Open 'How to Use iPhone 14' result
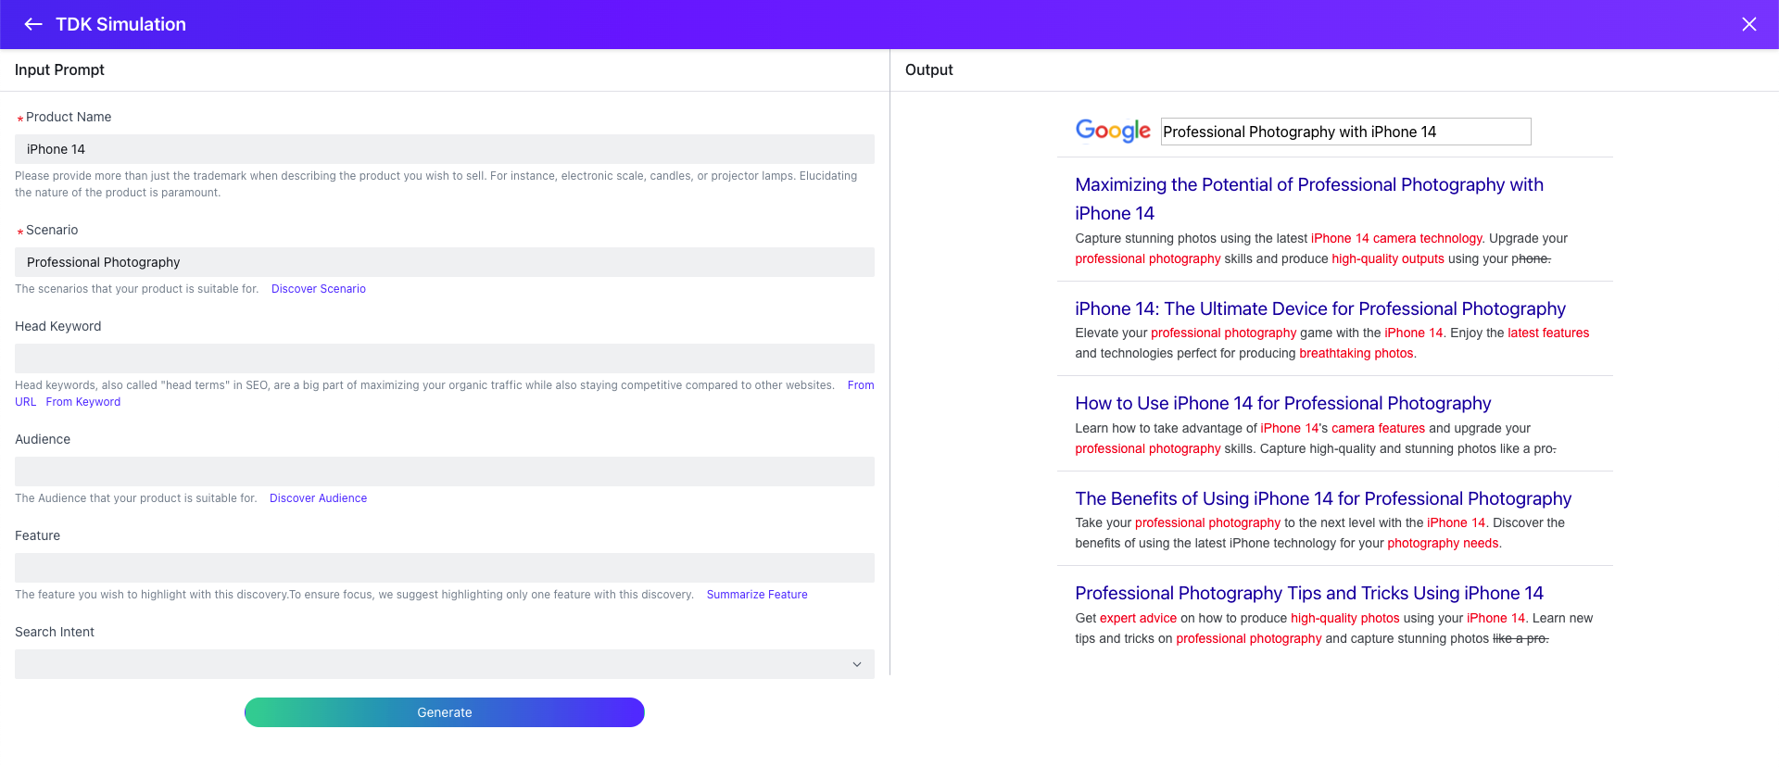 tap(1282, 403)
